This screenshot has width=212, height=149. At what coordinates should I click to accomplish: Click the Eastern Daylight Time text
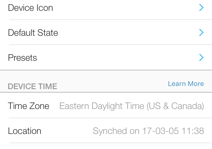pyautogui.click(x=102, y=106)
